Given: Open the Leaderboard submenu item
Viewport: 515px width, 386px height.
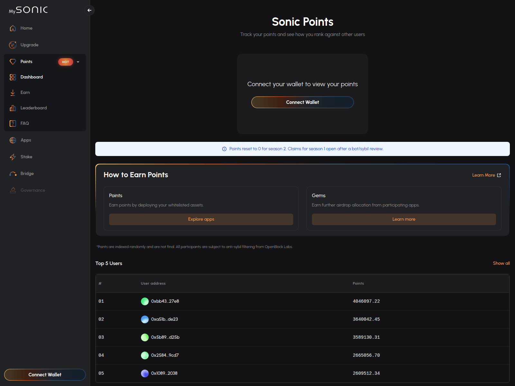Looking at the screenshot, I should [45, 108].
